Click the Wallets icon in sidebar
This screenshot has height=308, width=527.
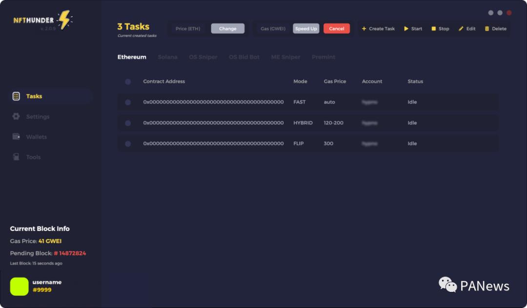16,136
